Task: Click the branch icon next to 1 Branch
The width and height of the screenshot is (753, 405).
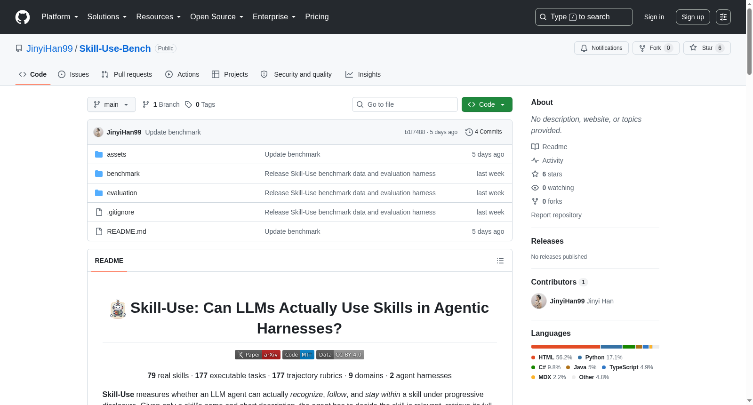Action: (146, 104)
